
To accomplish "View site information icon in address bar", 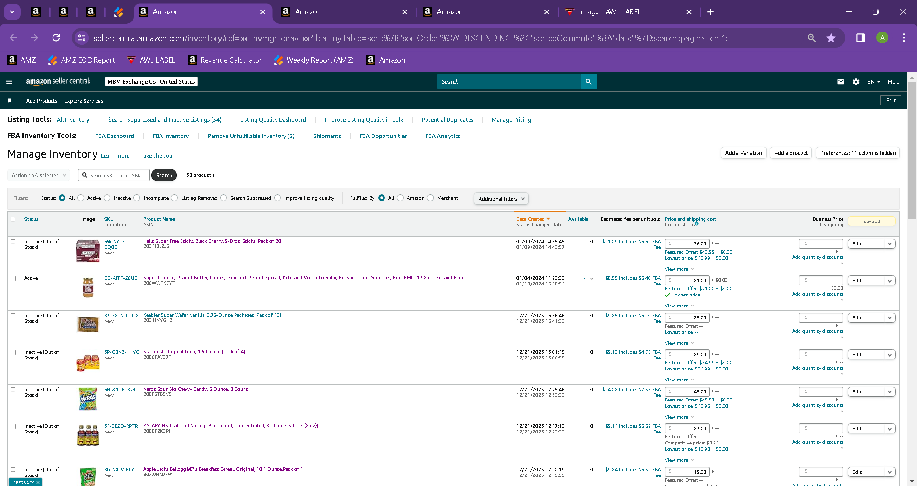I will coord(82,38).
